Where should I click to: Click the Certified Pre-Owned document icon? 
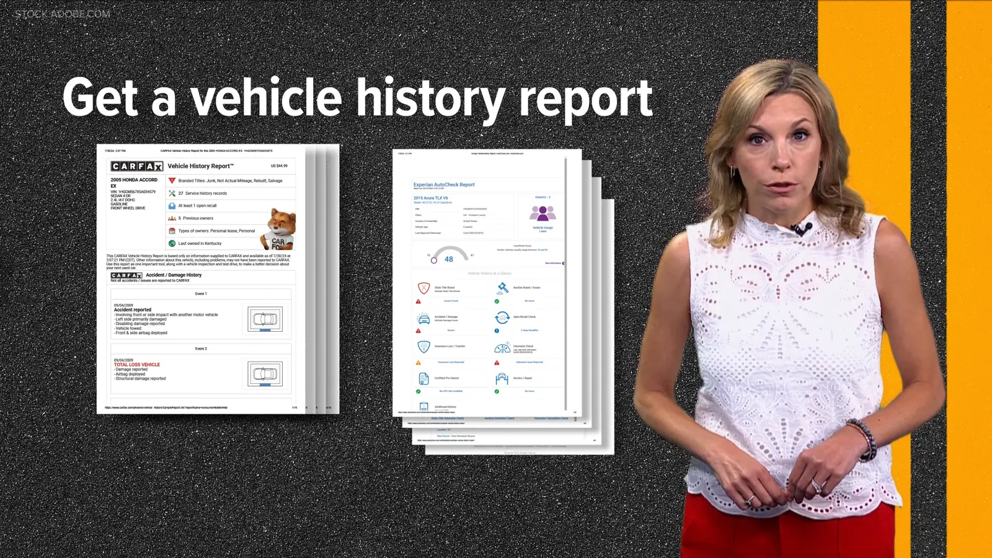pos(423,378)
